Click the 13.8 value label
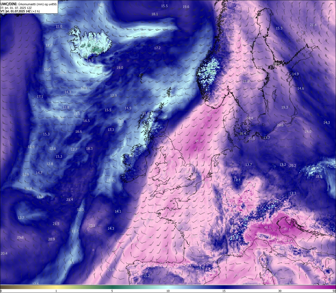Viewport: 336px width, 293px height. (66, 107)
